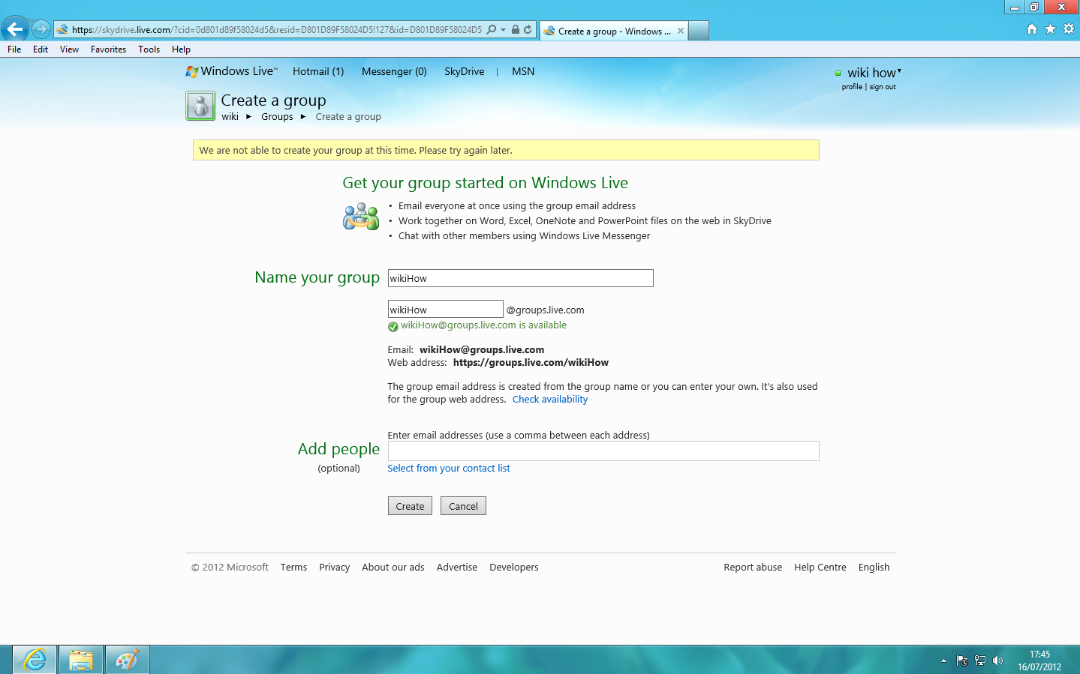
Task: Open the Help menu
Action: click(x=181, y=49)
